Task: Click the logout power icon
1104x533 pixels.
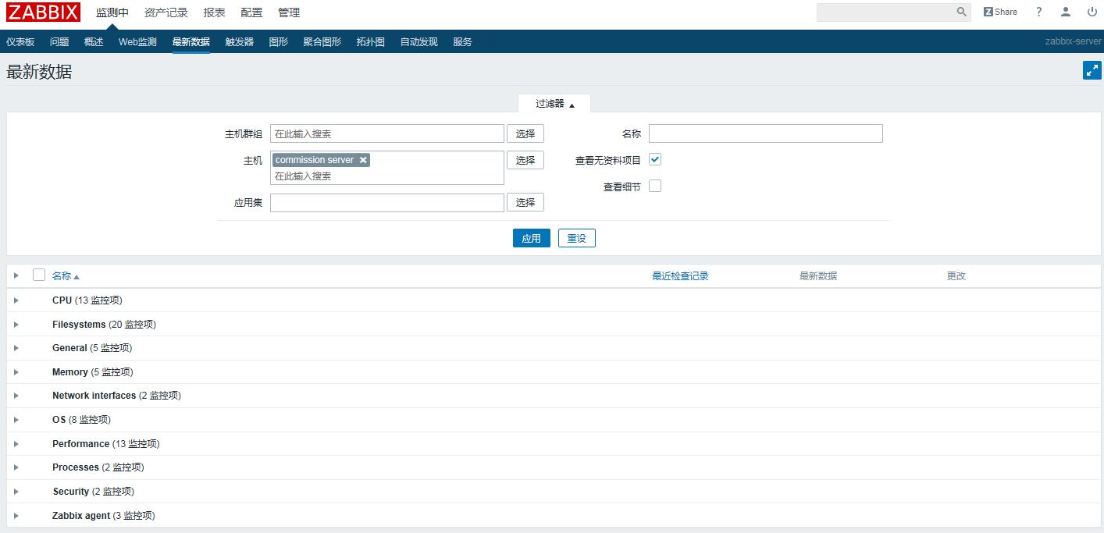Action: [x=1092, y=12]
